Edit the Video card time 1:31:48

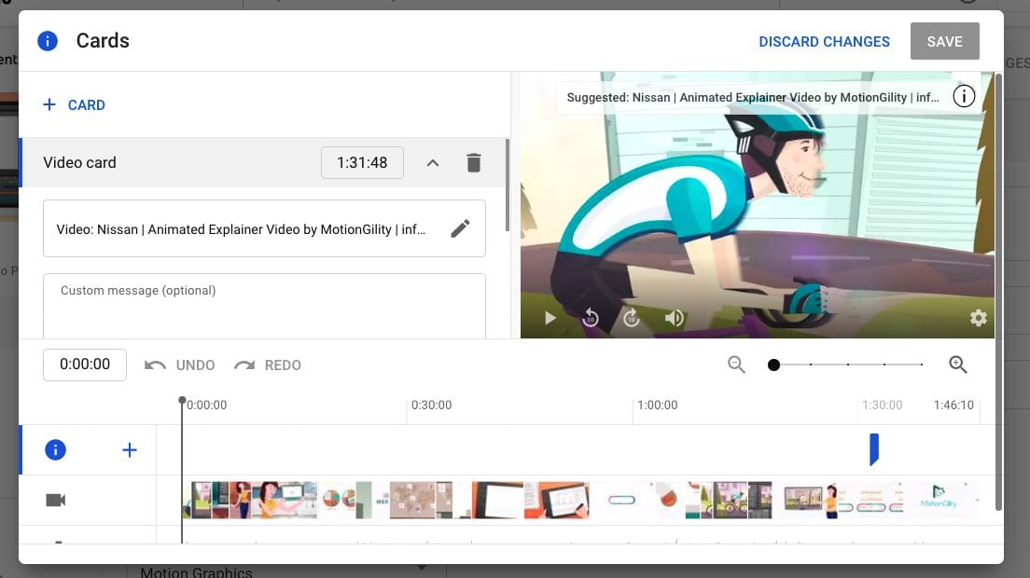coord(362,163)
